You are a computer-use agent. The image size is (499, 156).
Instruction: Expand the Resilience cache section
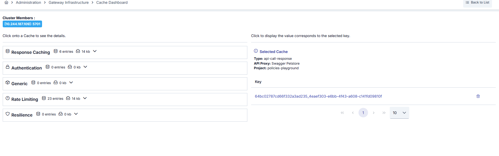point(76,114)
